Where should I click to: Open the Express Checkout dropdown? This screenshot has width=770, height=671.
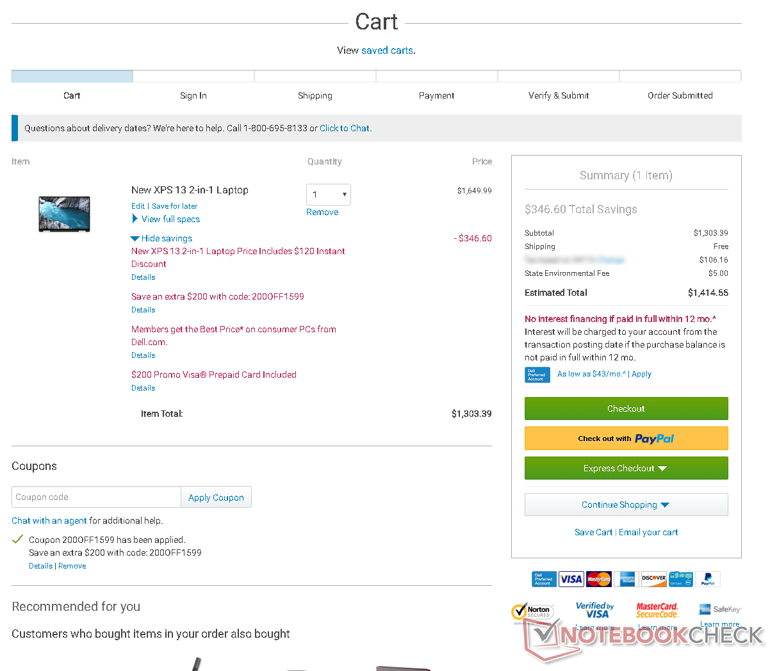click(x=626, y=468)
